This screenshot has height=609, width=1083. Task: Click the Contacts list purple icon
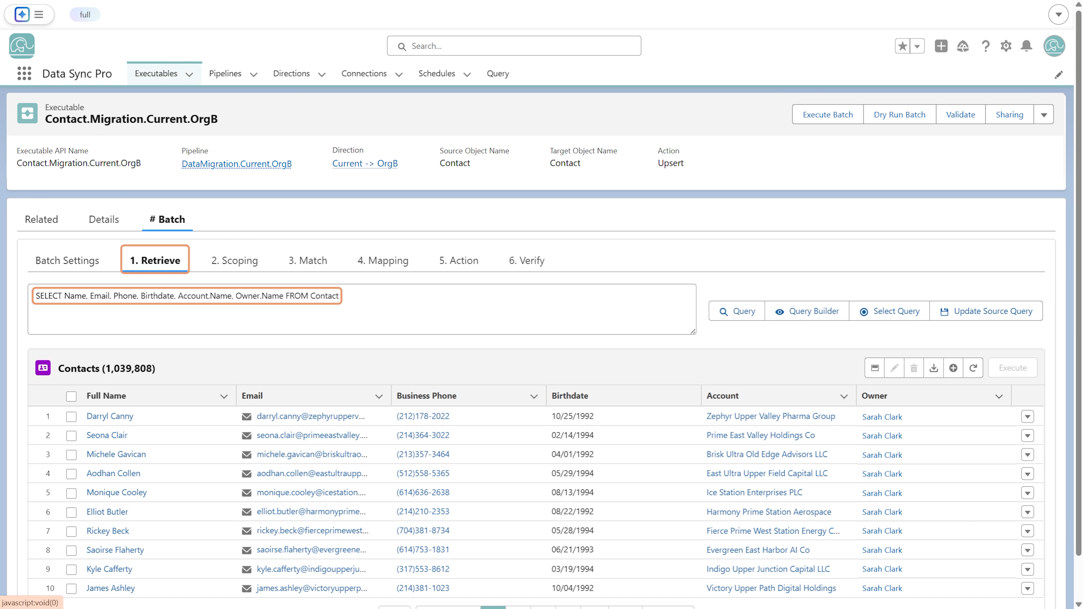[x=43, y=368]
